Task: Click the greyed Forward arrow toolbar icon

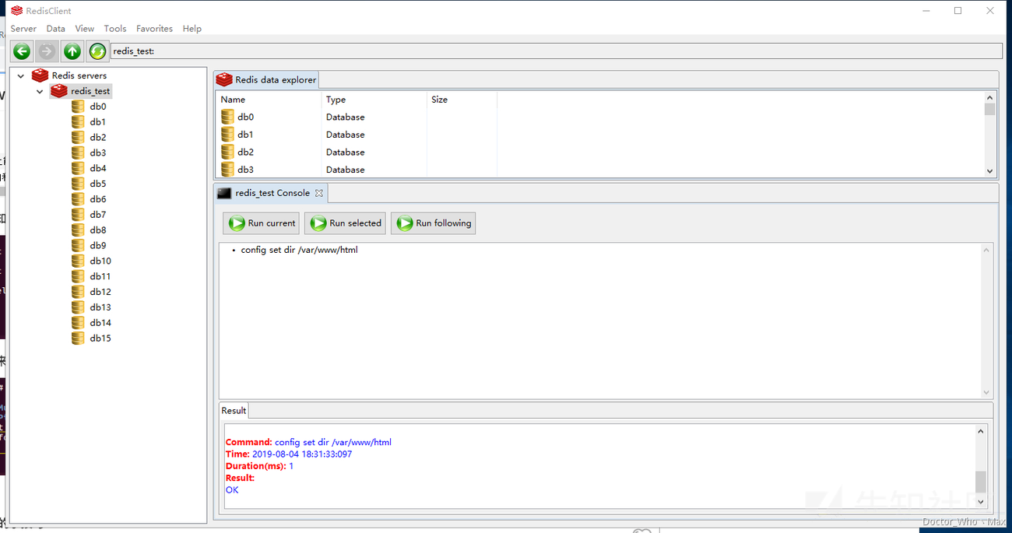Action: (x=47, y=51)
